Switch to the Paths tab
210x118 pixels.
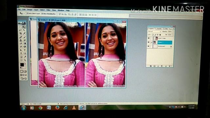(x=166, y=29)
